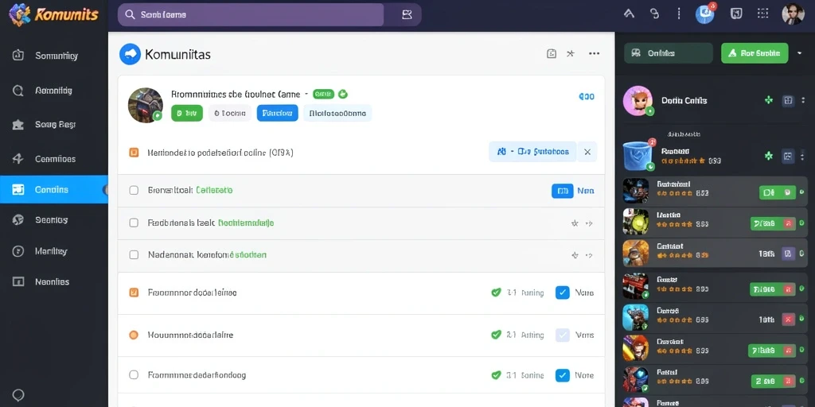The image size is (815, 407).
Task: Open the three-dots menu in the Komuniitas header
Action: pyautogui.click(x=594, y=53)
